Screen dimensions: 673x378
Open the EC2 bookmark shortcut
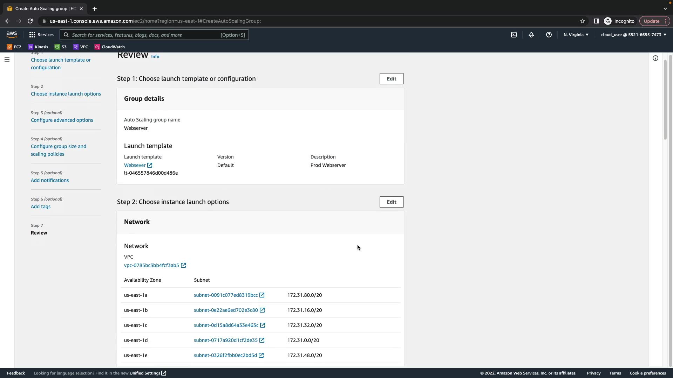click(14, 47)
